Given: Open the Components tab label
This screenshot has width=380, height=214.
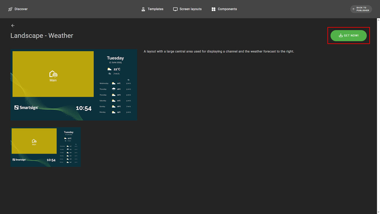Looking at the screenshot, I should point(227,9).
